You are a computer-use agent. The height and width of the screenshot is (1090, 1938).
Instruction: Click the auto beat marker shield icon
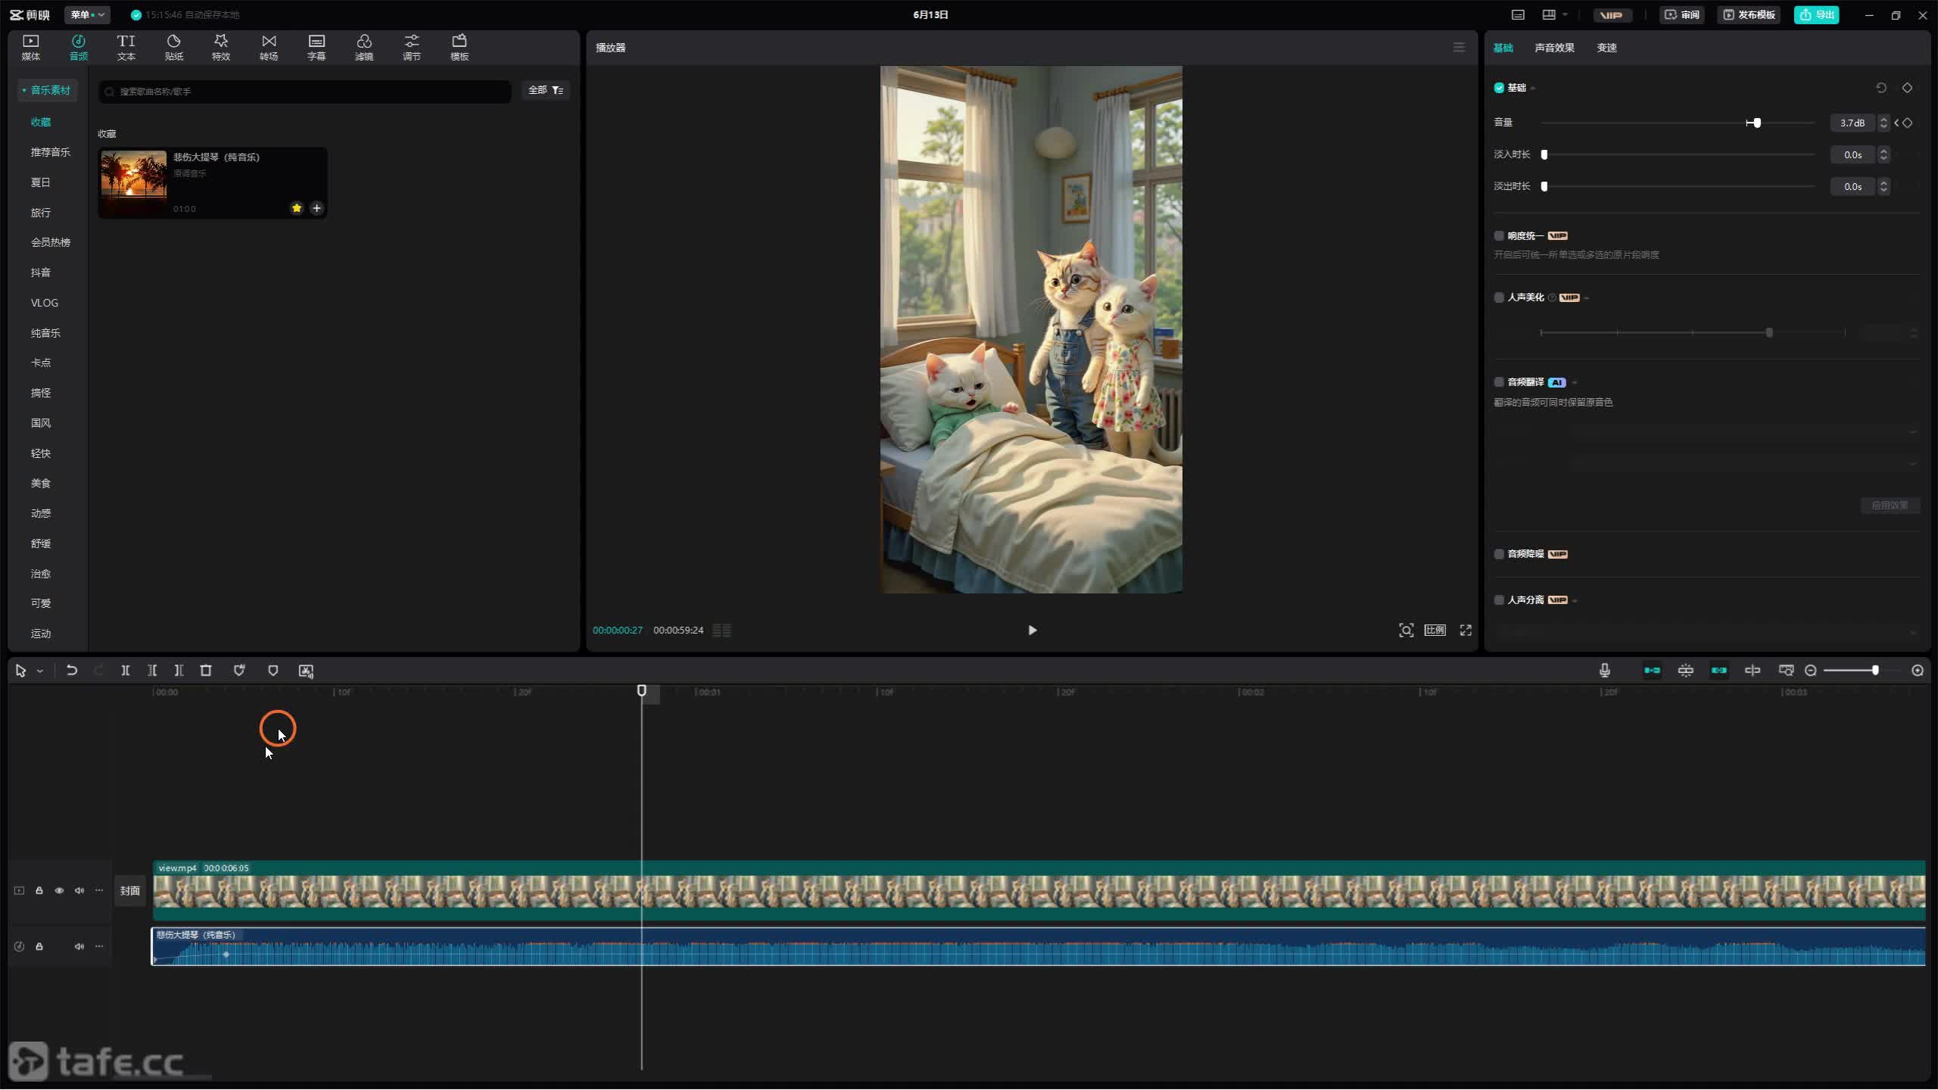click(239, 671)
